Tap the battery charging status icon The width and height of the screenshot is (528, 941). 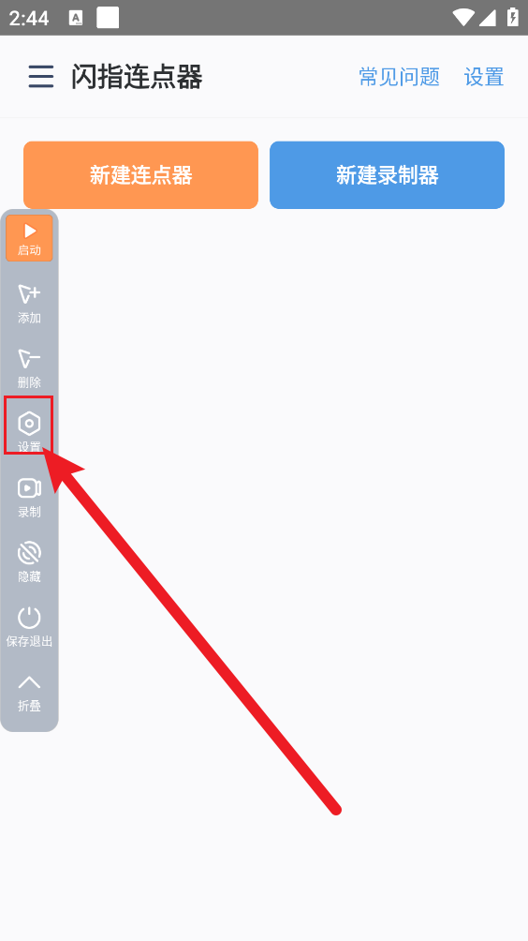pos(513,18)
